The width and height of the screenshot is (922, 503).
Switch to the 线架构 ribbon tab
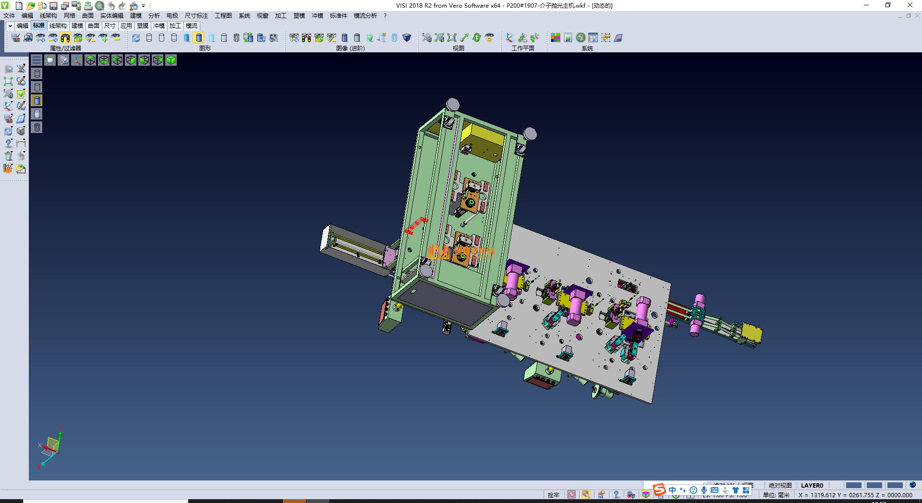58,26
